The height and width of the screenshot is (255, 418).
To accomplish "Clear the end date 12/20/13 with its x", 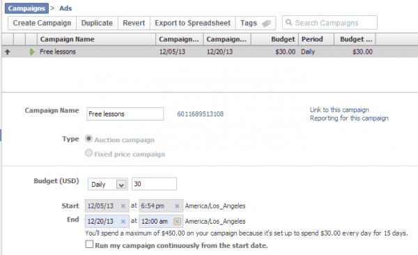I will pyautogui.click(x=123, y=222).
